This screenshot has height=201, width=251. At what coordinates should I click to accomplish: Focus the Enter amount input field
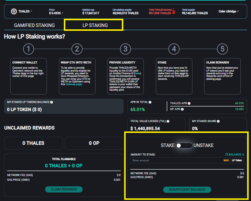pos(176,161)
